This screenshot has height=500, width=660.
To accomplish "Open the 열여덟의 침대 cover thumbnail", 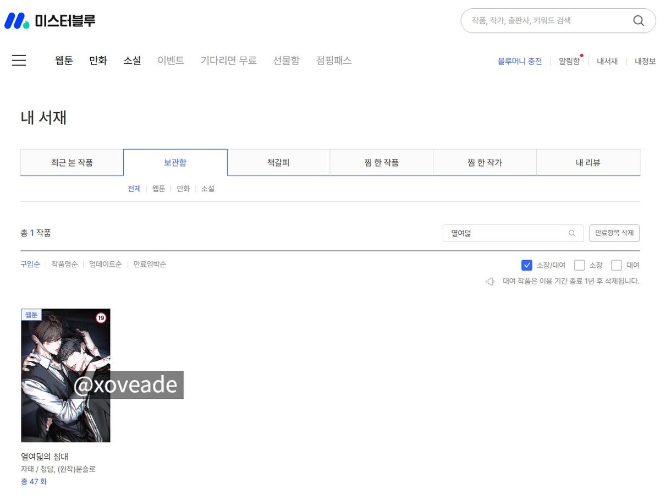I will pos(65,376).
